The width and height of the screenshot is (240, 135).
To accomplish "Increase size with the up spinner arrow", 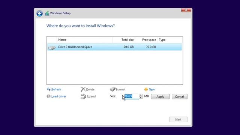I will coord(141,95).
